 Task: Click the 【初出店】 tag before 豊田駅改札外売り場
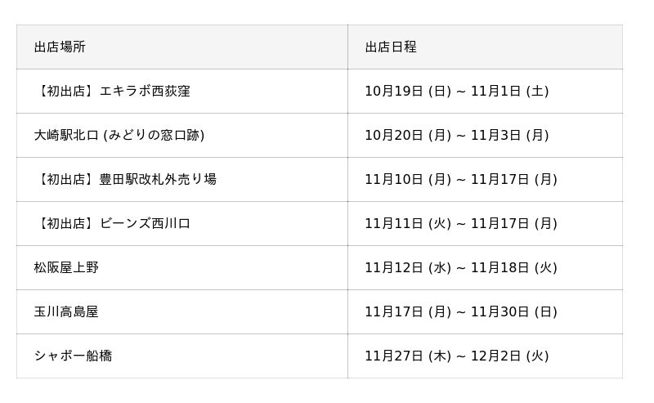point(65,180)
